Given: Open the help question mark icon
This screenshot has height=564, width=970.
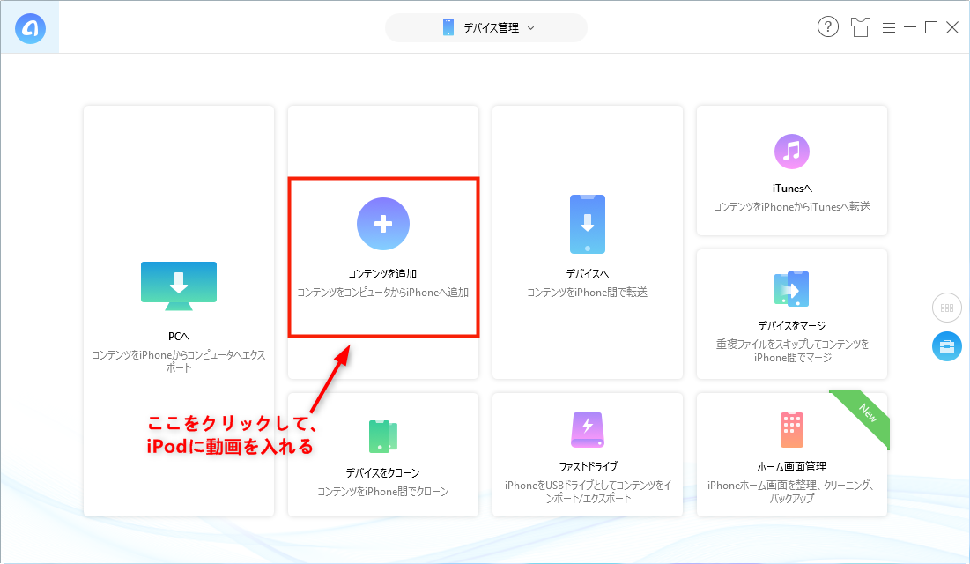Looking at the screenshot, I should 828,26.
